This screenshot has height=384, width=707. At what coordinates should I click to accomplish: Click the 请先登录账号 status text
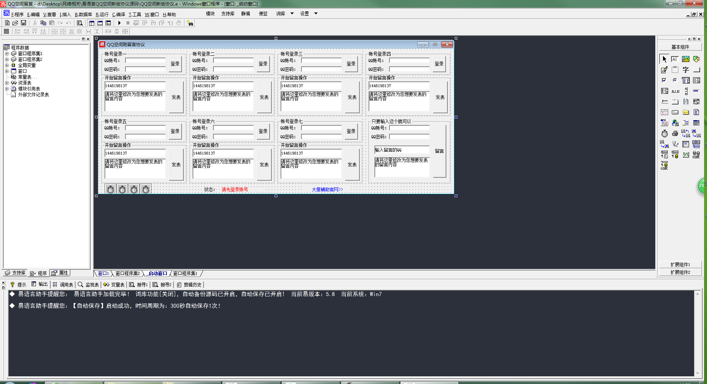pos(235,189)
